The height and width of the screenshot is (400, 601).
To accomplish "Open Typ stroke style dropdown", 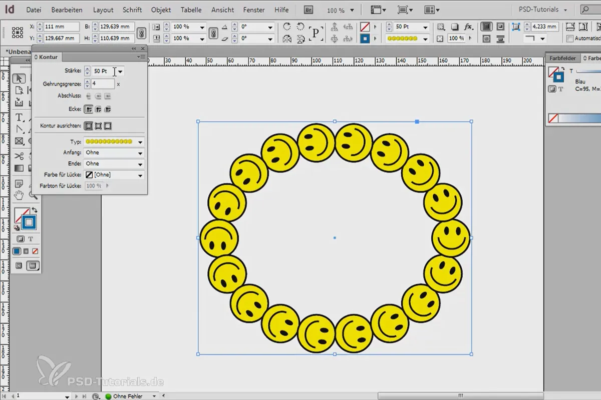I will tap(140, 142).
